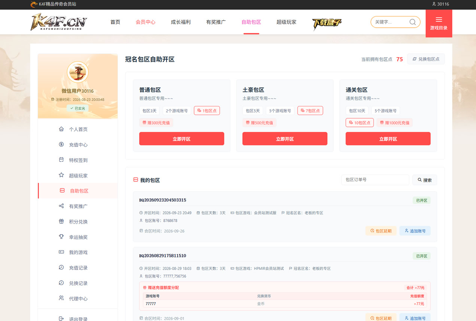476x321 pixels.
Task: Click the small dragon icon in top bar
Action: point(34,4)
